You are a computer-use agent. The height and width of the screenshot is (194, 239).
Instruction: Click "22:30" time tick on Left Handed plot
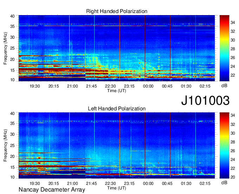110,183
